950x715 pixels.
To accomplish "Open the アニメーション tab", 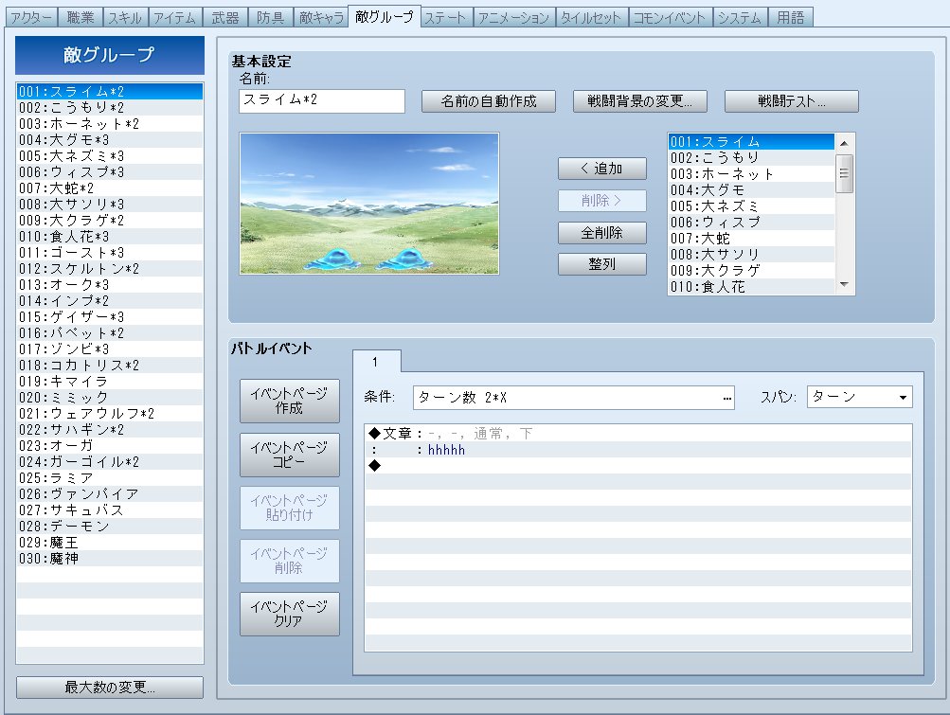I will [513, 17].
